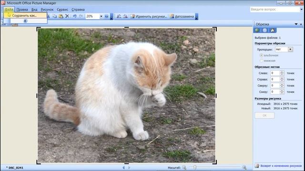This screenshot has height=171, width=305.
Task: Click the Снизу spinner arrows
Action: [282, 92]
